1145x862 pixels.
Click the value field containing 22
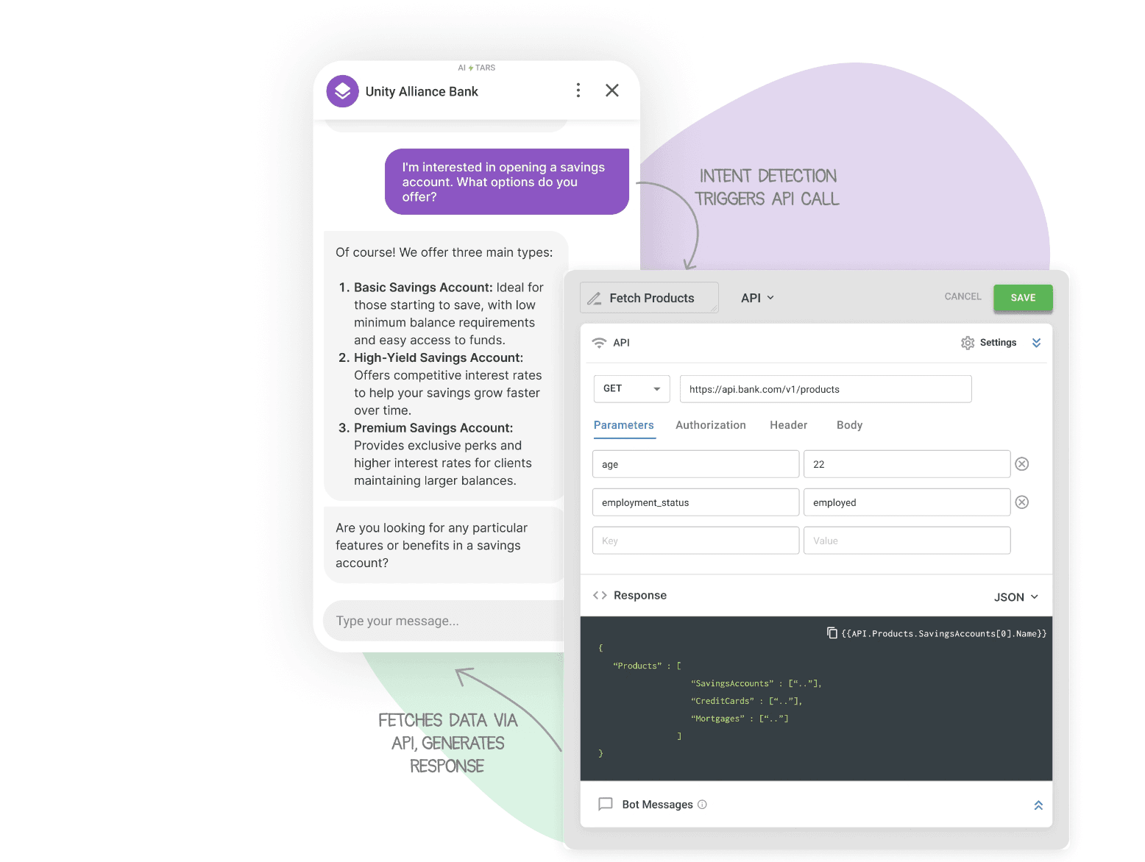coord(907,464)
